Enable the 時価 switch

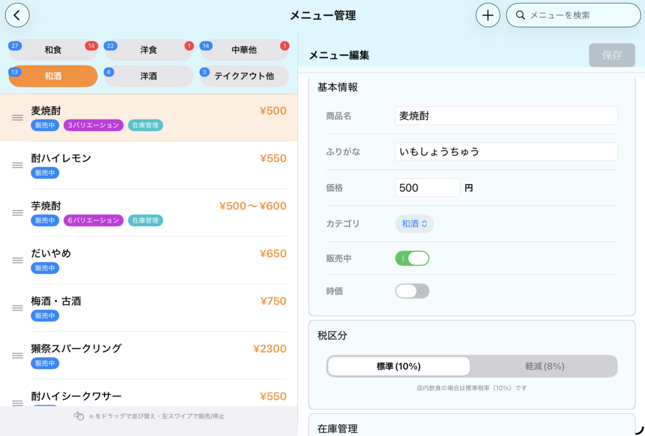[412, 291]
